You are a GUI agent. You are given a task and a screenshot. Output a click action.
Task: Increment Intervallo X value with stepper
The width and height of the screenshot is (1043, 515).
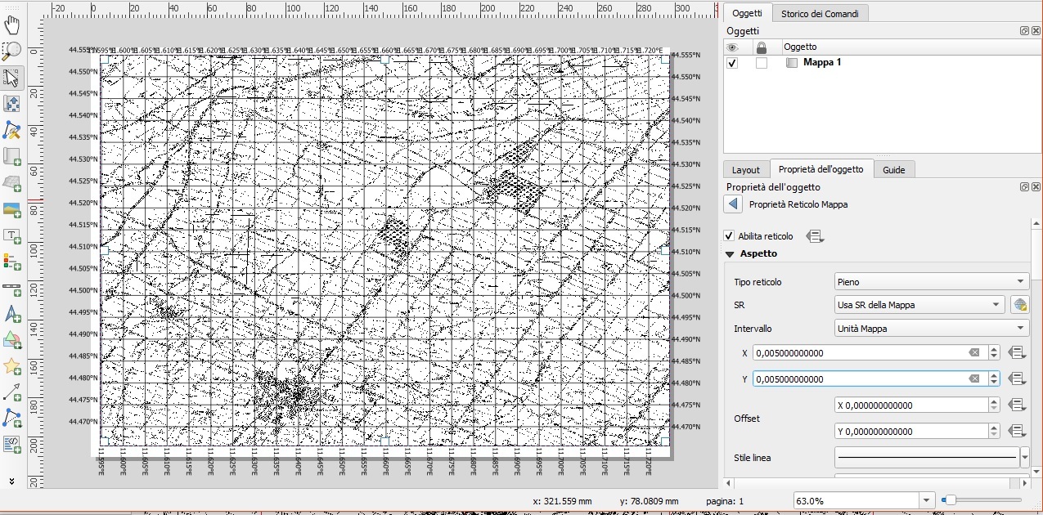tap(994, 350)
